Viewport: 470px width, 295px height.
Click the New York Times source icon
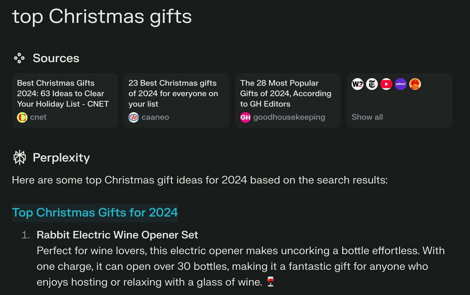372,84
